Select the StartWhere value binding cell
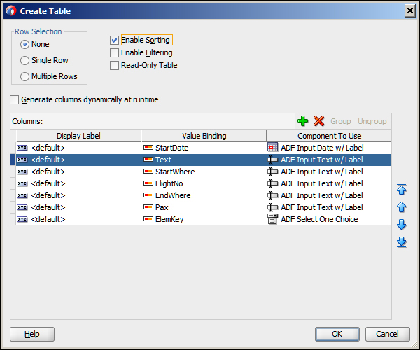Viewport: 420px width, 350px height. [x=204, y=171]
